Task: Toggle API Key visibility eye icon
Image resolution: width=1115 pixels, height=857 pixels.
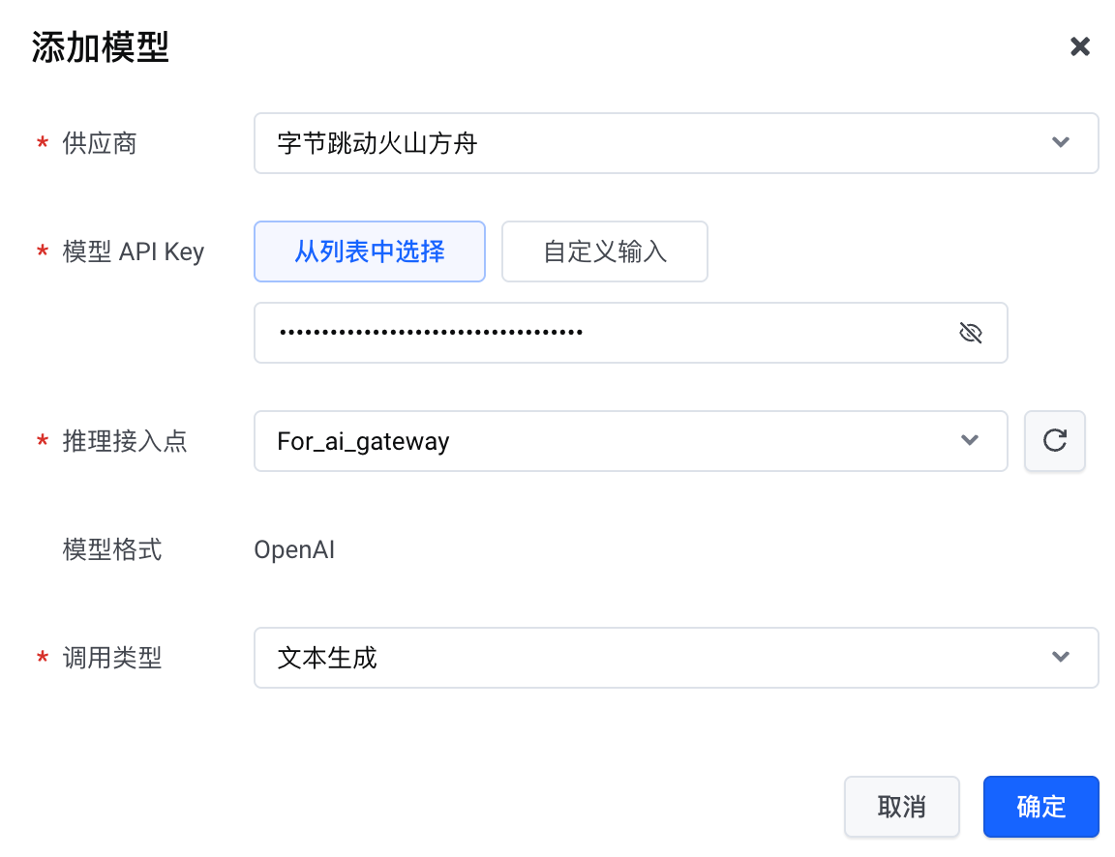Action: click(x=970, y=334)
